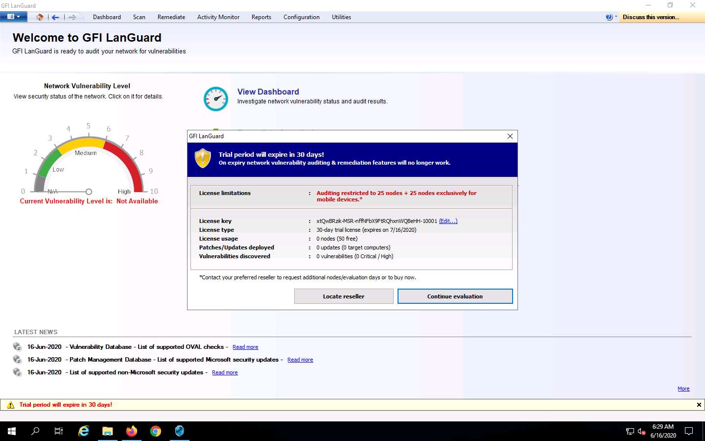Launch Internet Explorer from taskbar

(84, 431)
